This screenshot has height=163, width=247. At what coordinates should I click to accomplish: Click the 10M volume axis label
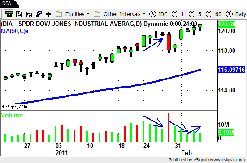[x=223, y=125]
